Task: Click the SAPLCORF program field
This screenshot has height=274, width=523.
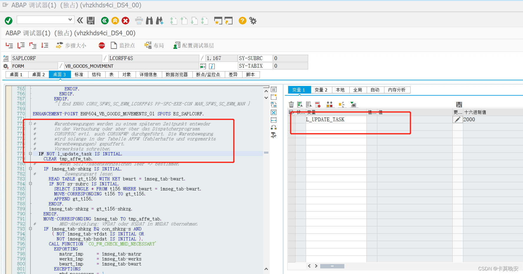Action: 57,58
